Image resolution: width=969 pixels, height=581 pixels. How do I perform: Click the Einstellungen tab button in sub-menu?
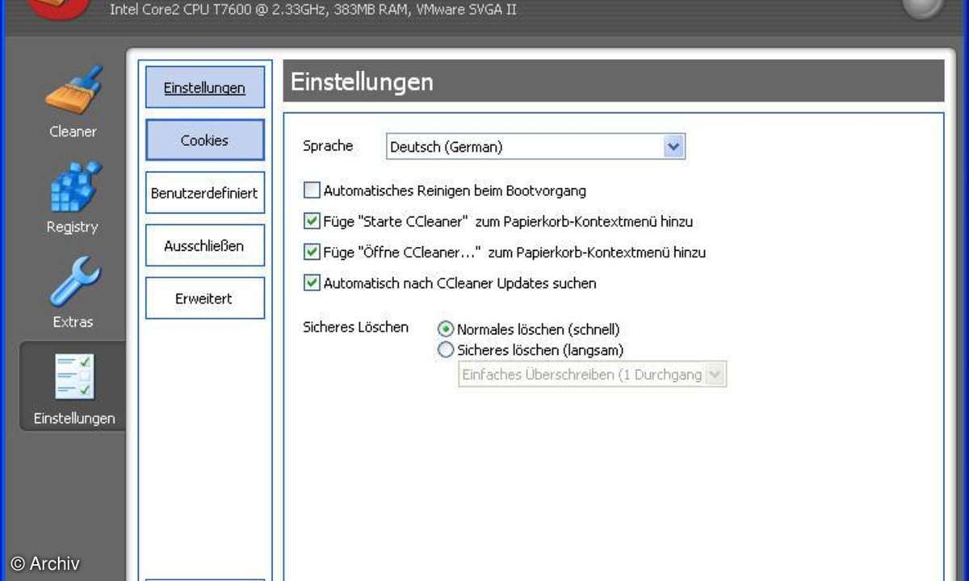click(x=204, y=88)
